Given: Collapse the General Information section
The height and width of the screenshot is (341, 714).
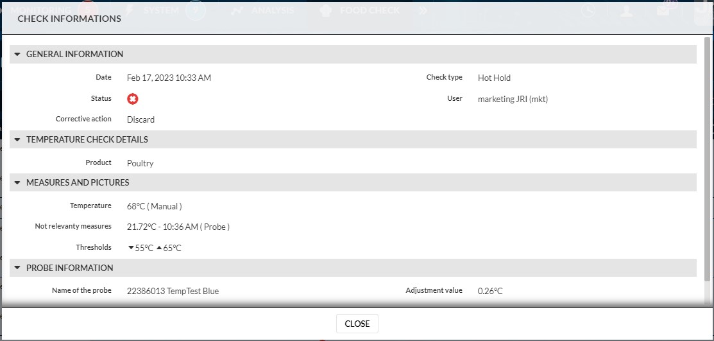Looking at the screenshot, I should point(17,54).
